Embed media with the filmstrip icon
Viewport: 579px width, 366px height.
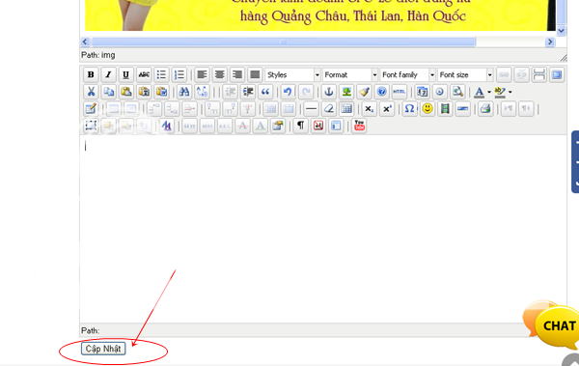click(445, 109)
